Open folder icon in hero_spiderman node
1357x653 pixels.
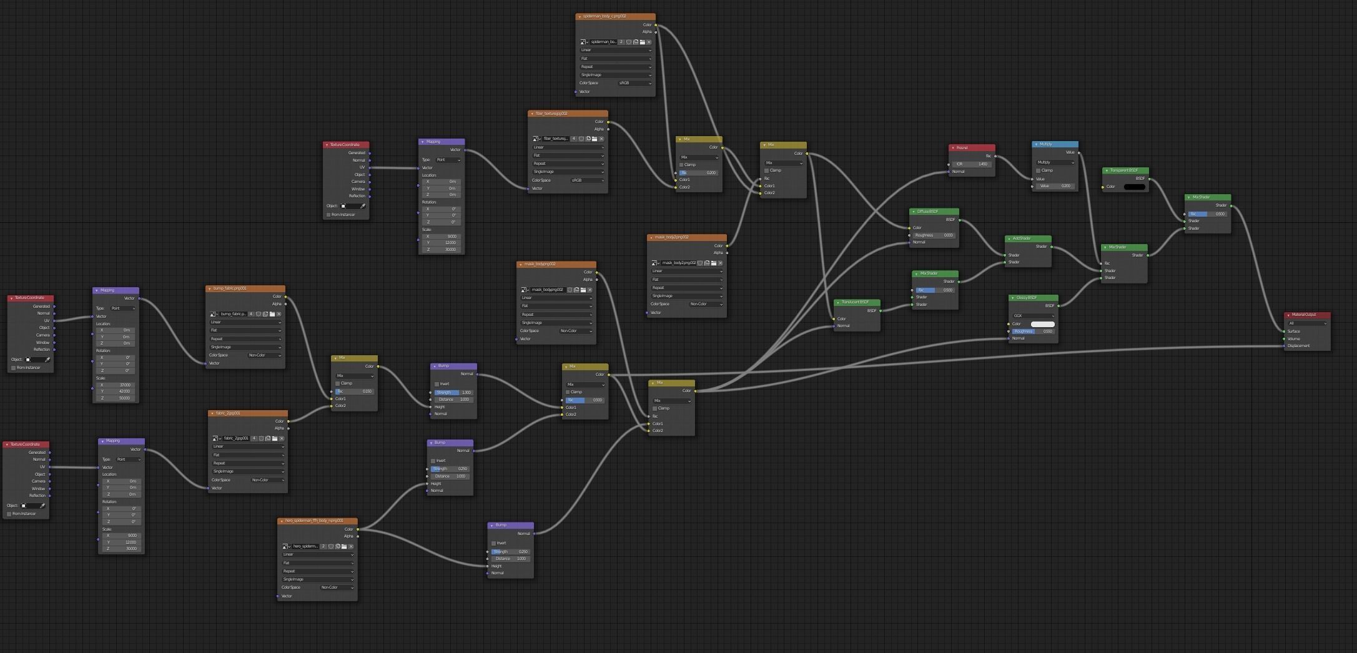pyautogui.click(x=344, y=546)
